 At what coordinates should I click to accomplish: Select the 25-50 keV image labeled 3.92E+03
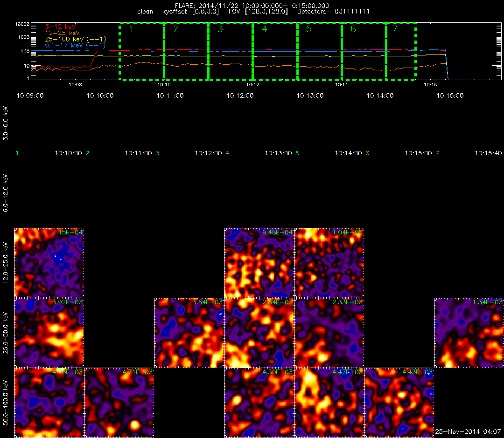tap(49, 333)
